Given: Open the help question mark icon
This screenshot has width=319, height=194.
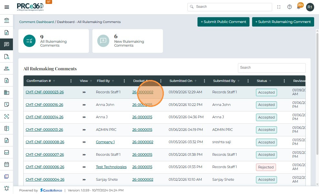Looking at the screenshot, I should [290, 7].
